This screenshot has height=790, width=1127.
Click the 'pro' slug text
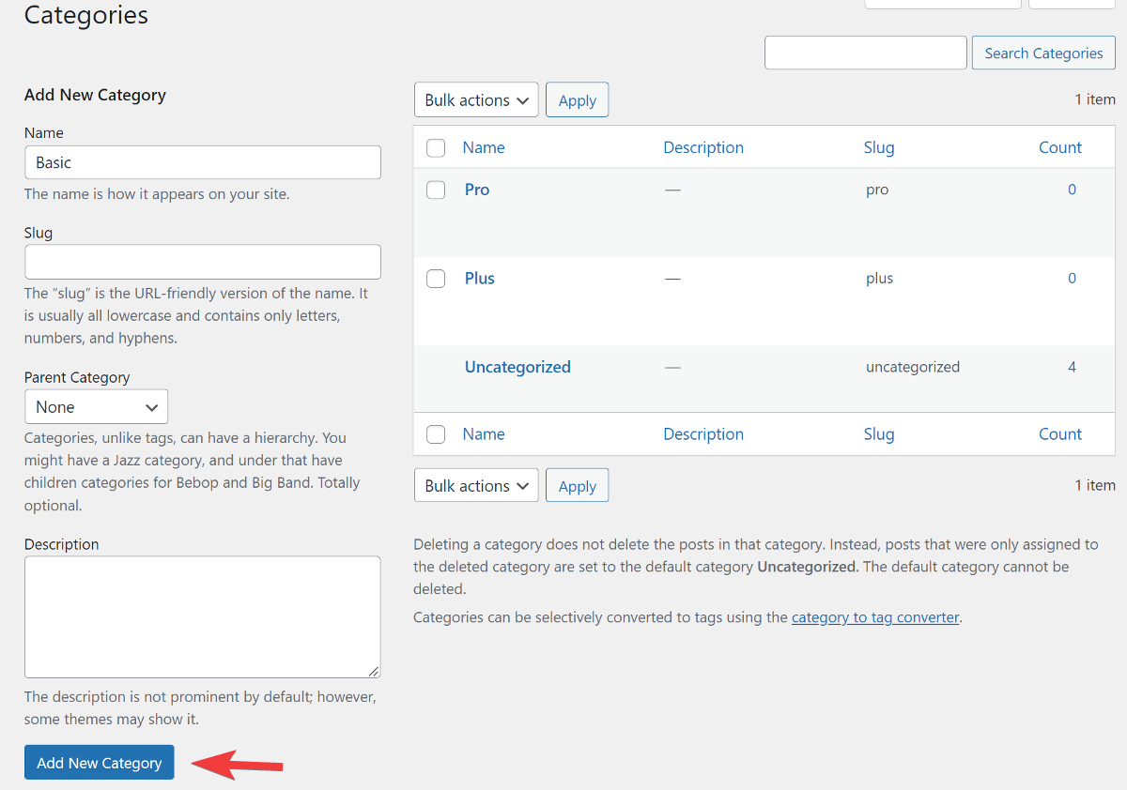click(877, 190)
